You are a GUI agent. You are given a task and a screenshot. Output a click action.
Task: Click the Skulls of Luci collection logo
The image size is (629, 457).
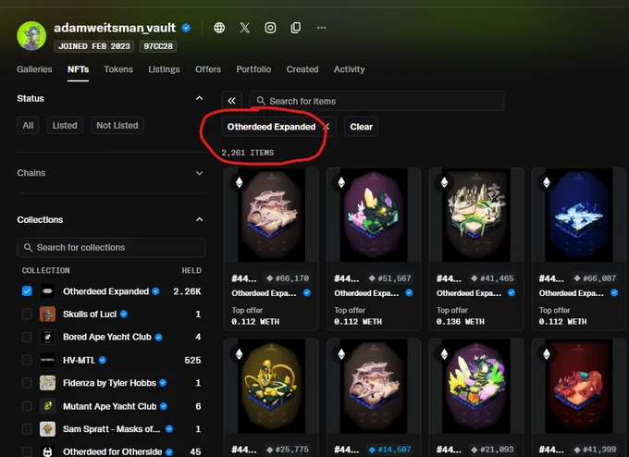pyautogui.click(x=47, y=315)
